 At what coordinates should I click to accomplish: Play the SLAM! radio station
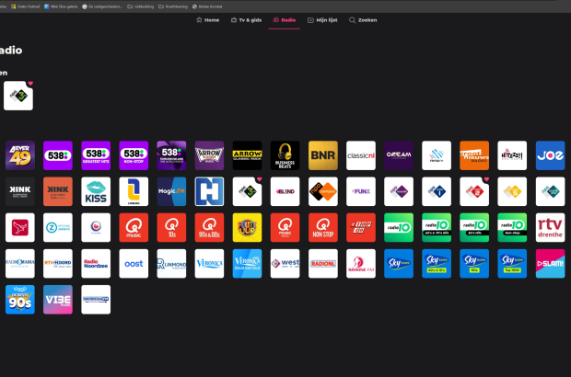pos(550,264)
